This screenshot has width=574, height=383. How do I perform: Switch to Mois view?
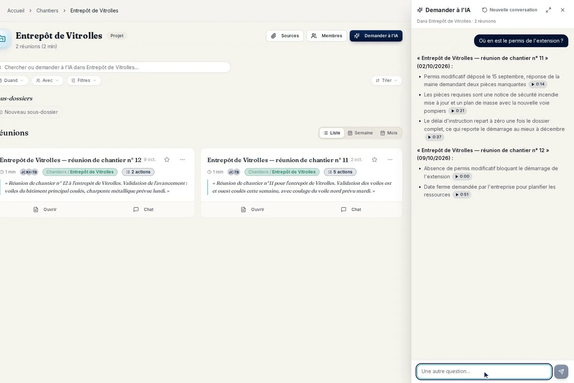389,133
